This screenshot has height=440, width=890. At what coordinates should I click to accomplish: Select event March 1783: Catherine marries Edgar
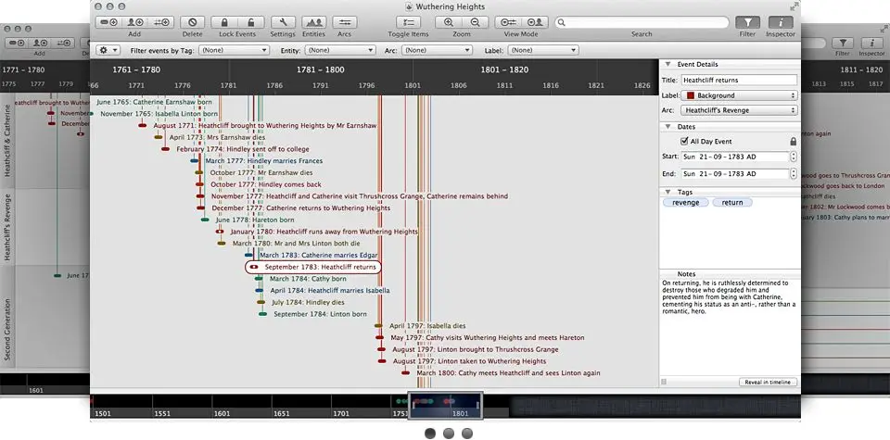point(311,255)
